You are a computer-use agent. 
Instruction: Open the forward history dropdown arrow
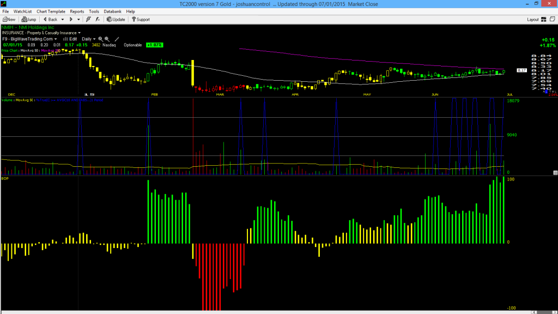click(x=78, y=19)
